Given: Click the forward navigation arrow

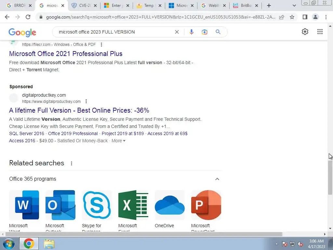Looking at the screenshot, I should [x=18, y=17].
